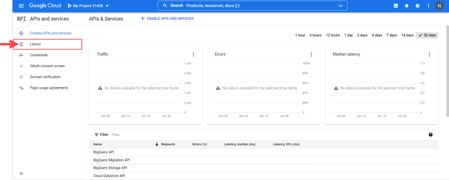Open the Errors chart options menu
The height and width of the screenshot is (180, 449).
tap(311, 54)
